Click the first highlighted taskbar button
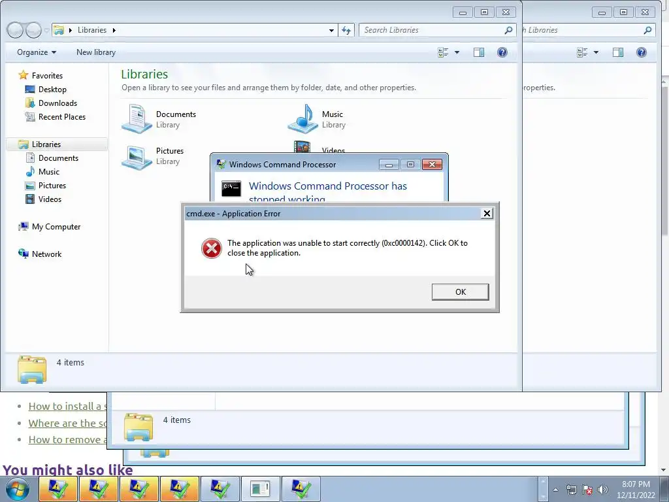Image resolution: width=669 pixels, height=502 pixels. click(x=57, y=489)
